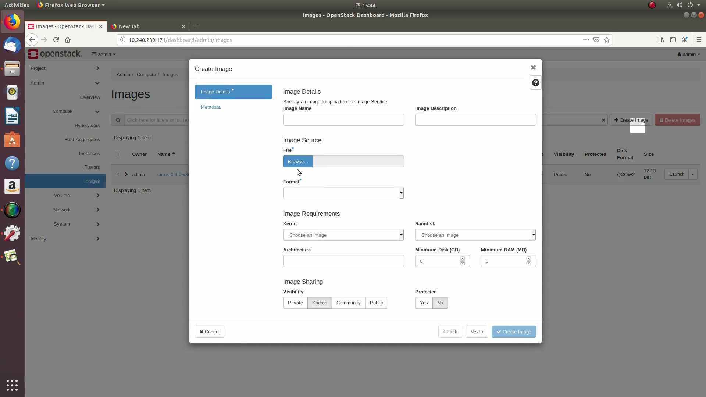Screen dimensions: 706x397
Task: Reload the page with the refresh icon
Action: pyautogui.click(x=56, y=40)
